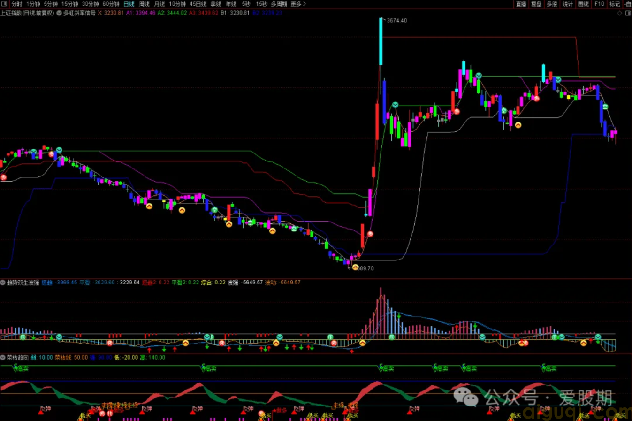This screenshot has height=421, width=632.
Task: Select the 日线 daily period tab
Action: click(129, 4)
